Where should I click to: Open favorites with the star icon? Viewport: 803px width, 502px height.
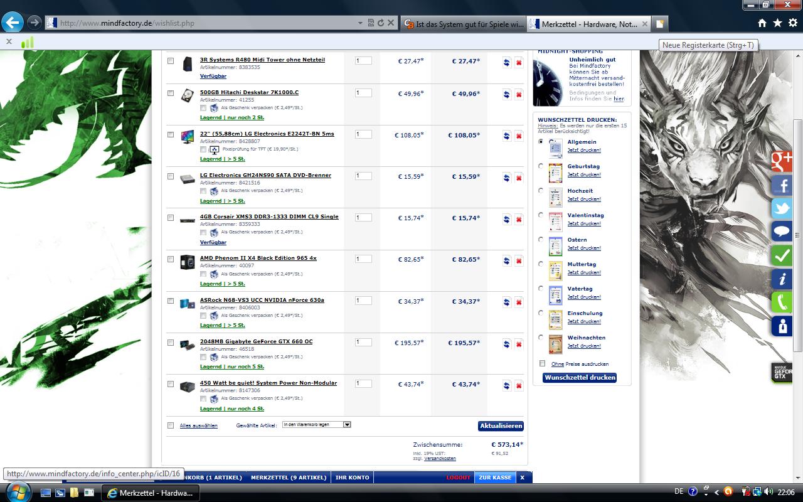777,23
